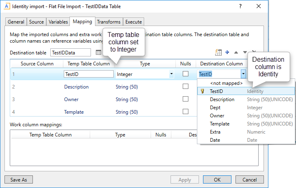The image size is (296, 188).
Task: Click the Destination table text field
Action: point(71,52)
